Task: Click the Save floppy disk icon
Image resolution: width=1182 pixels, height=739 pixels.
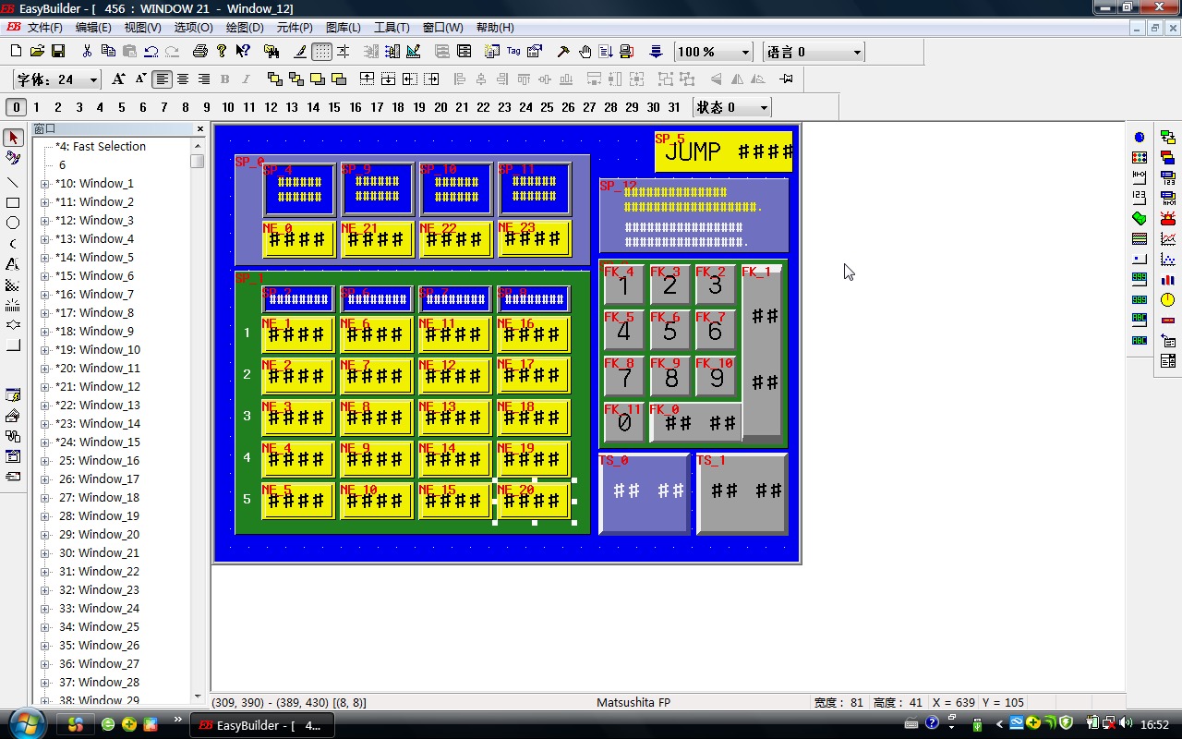Action: click(x=58, y=52)
